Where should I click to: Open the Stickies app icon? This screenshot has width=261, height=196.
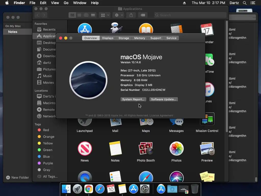207,176
